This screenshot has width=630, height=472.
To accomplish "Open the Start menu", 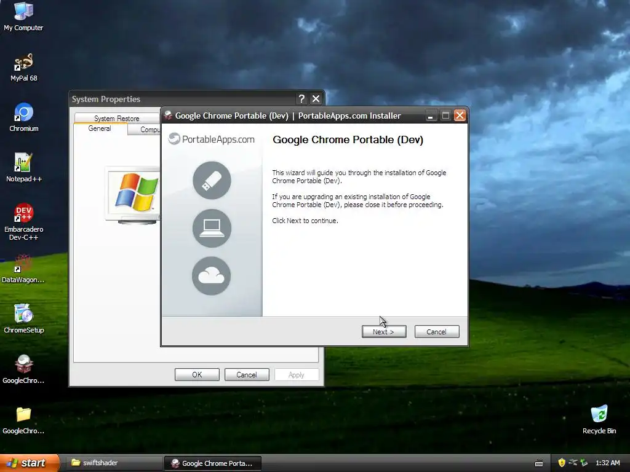I will point(29,463).
